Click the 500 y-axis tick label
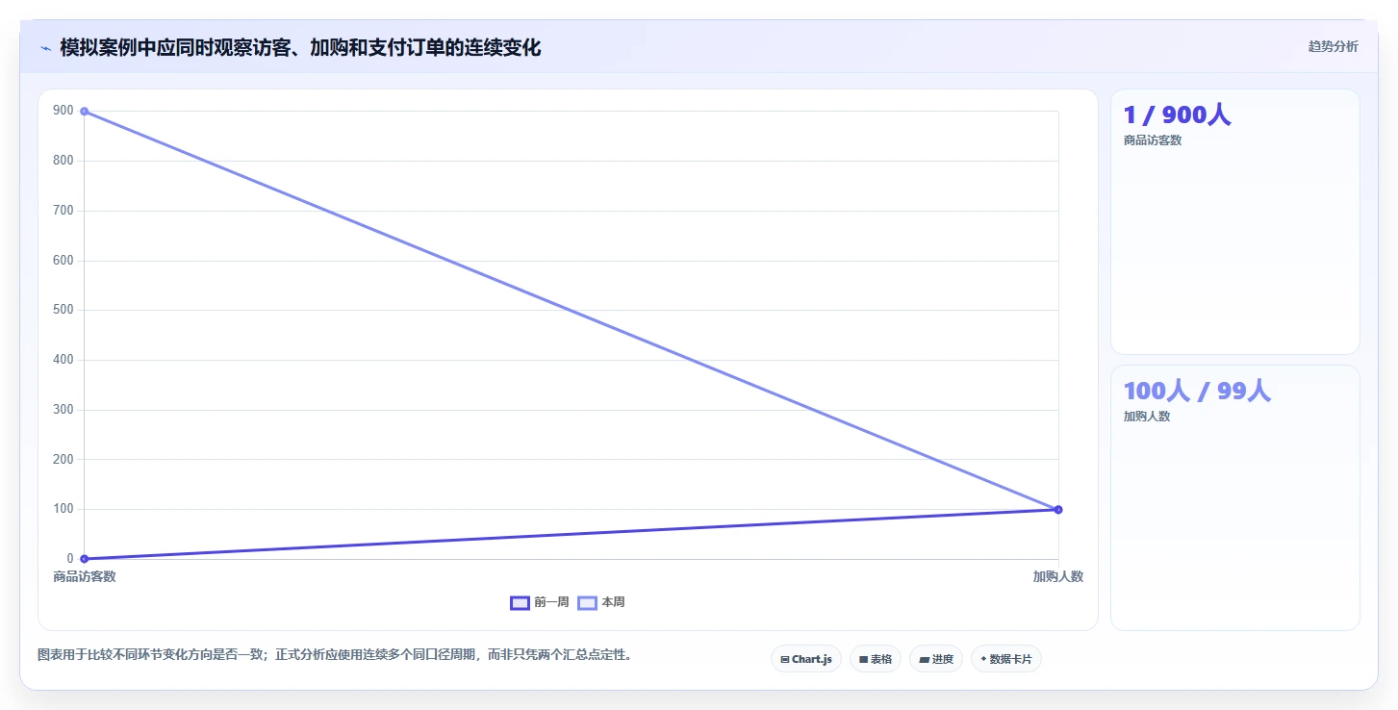 coord(64,310)
